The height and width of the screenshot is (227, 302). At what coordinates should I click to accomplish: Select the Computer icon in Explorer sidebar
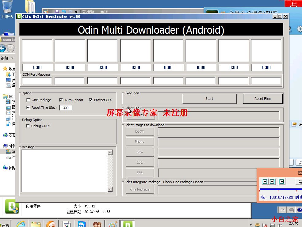coord(5,146)
